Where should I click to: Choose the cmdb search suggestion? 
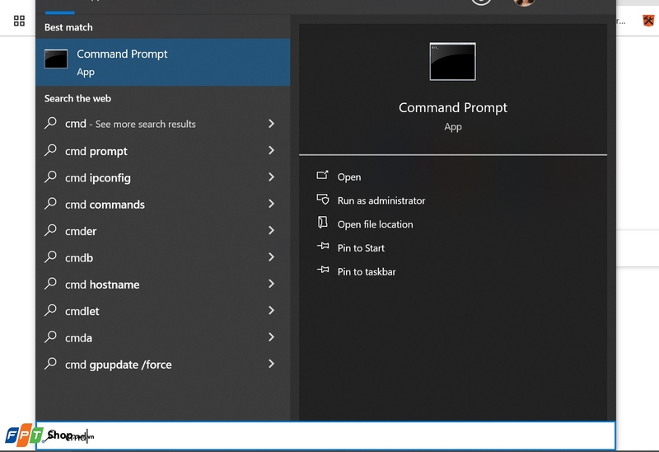[x=79, y=257]
